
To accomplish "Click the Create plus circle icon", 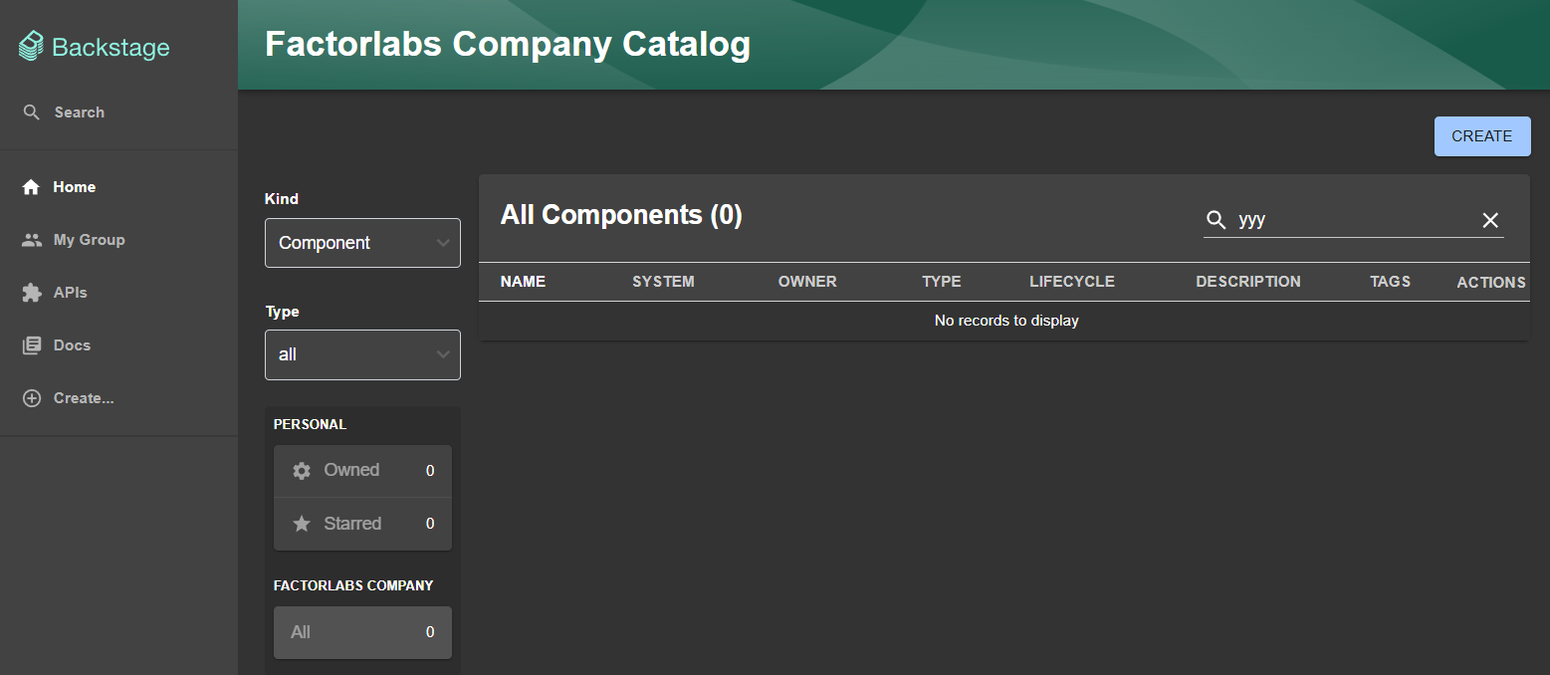I will [x=32, y=398].
